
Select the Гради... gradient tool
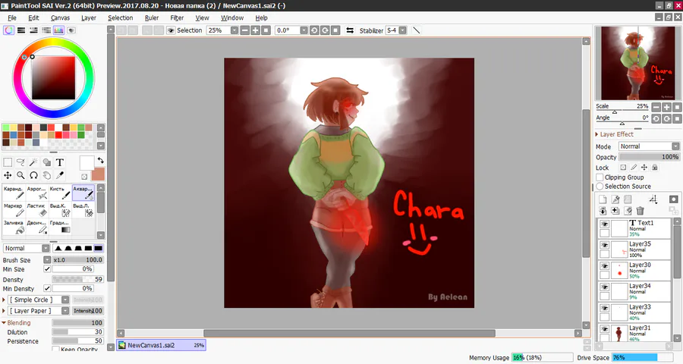click(60, 227)
